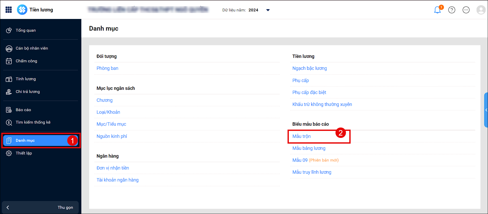
Task: Click the Biểu mẫu báo cáo heading
Action: tap(310, 124)
